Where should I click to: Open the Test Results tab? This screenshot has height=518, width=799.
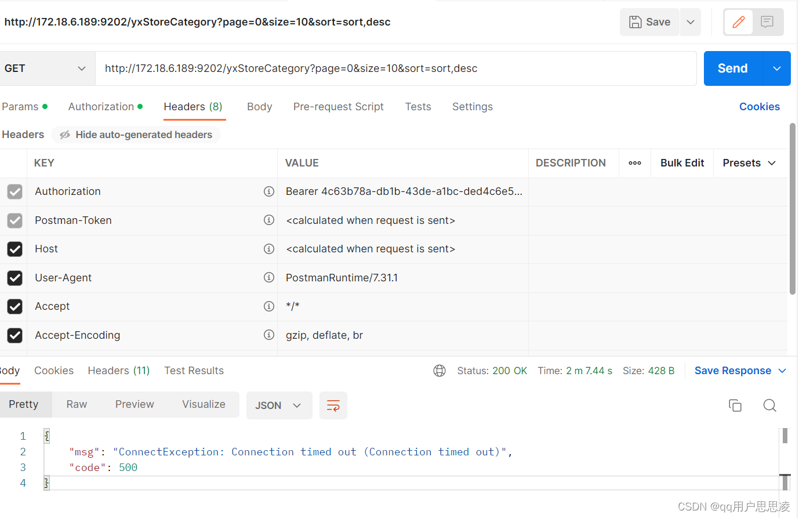[x=194, y=371]
